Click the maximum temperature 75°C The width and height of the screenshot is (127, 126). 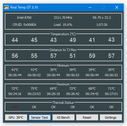click(x=34, y=88)
